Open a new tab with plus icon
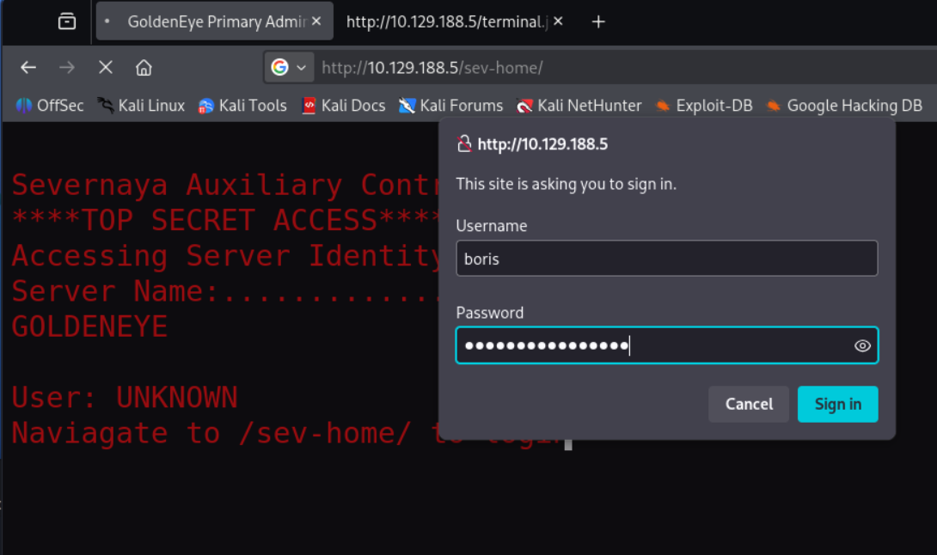 click(598, 21)
